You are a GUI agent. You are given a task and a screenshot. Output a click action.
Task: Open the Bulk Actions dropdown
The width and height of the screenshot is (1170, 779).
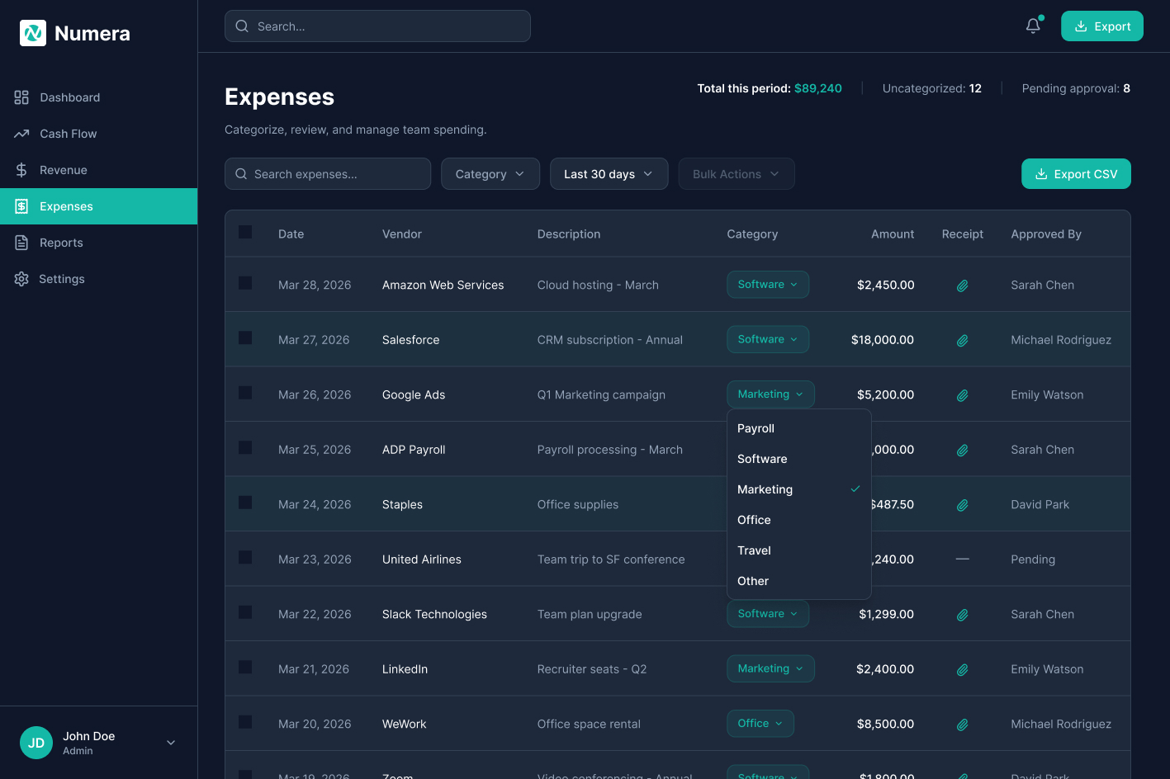coord(737,174)
